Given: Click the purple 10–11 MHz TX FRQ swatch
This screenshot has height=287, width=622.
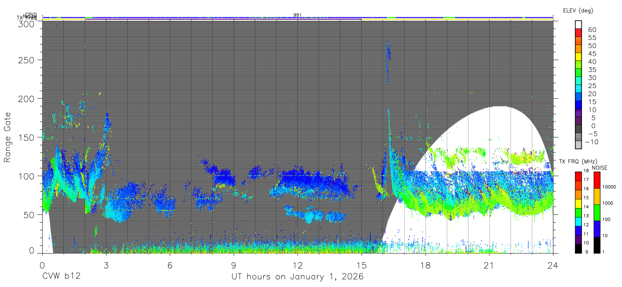Looking at the screenshot, I should (578, 239).
